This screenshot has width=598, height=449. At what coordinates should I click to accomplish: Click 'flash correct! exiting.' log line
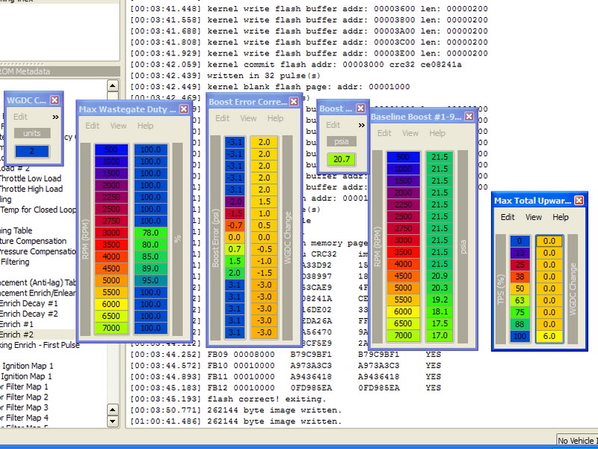[x=267, y=399]
